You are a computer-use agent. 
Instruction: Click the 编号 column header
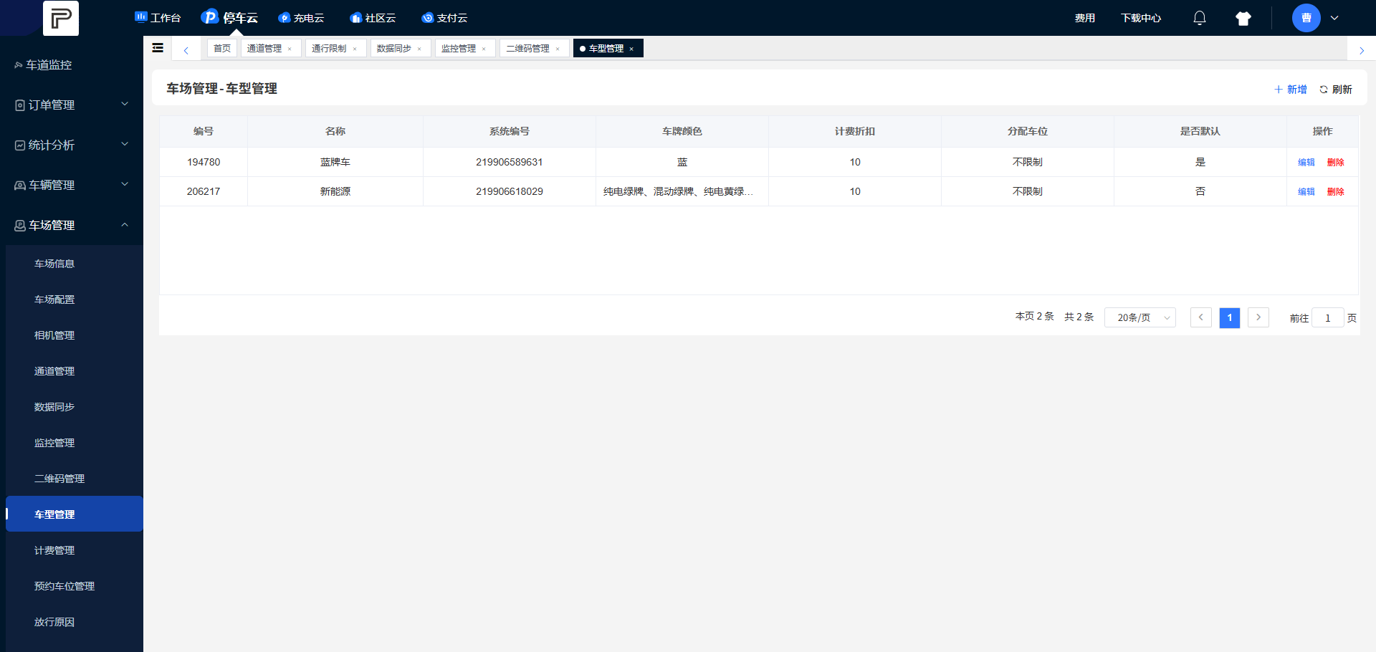coord(204,131)
